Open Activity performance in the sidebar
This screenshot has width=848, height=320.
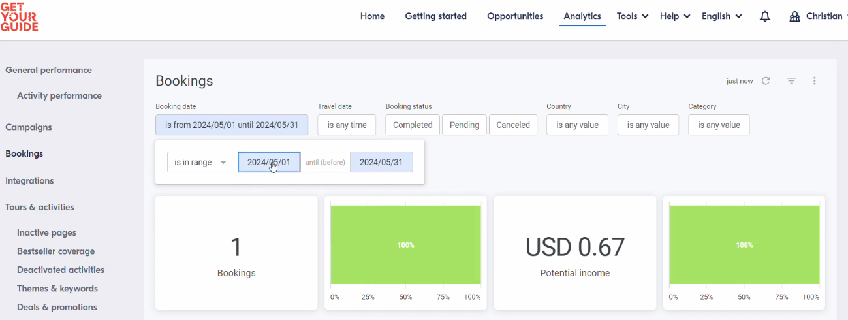(x=59, y=95)
